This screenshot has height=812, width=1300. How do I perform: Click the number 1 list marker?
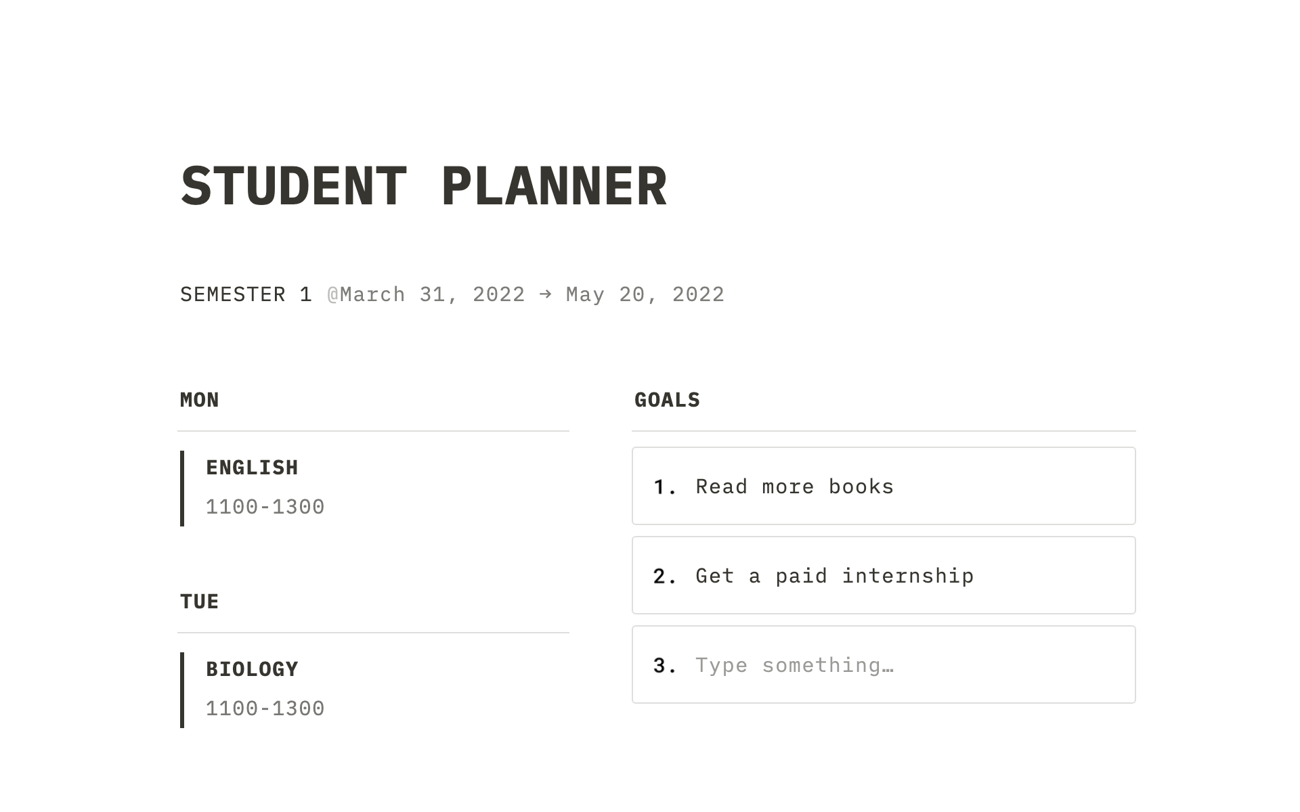coord(664,487)
